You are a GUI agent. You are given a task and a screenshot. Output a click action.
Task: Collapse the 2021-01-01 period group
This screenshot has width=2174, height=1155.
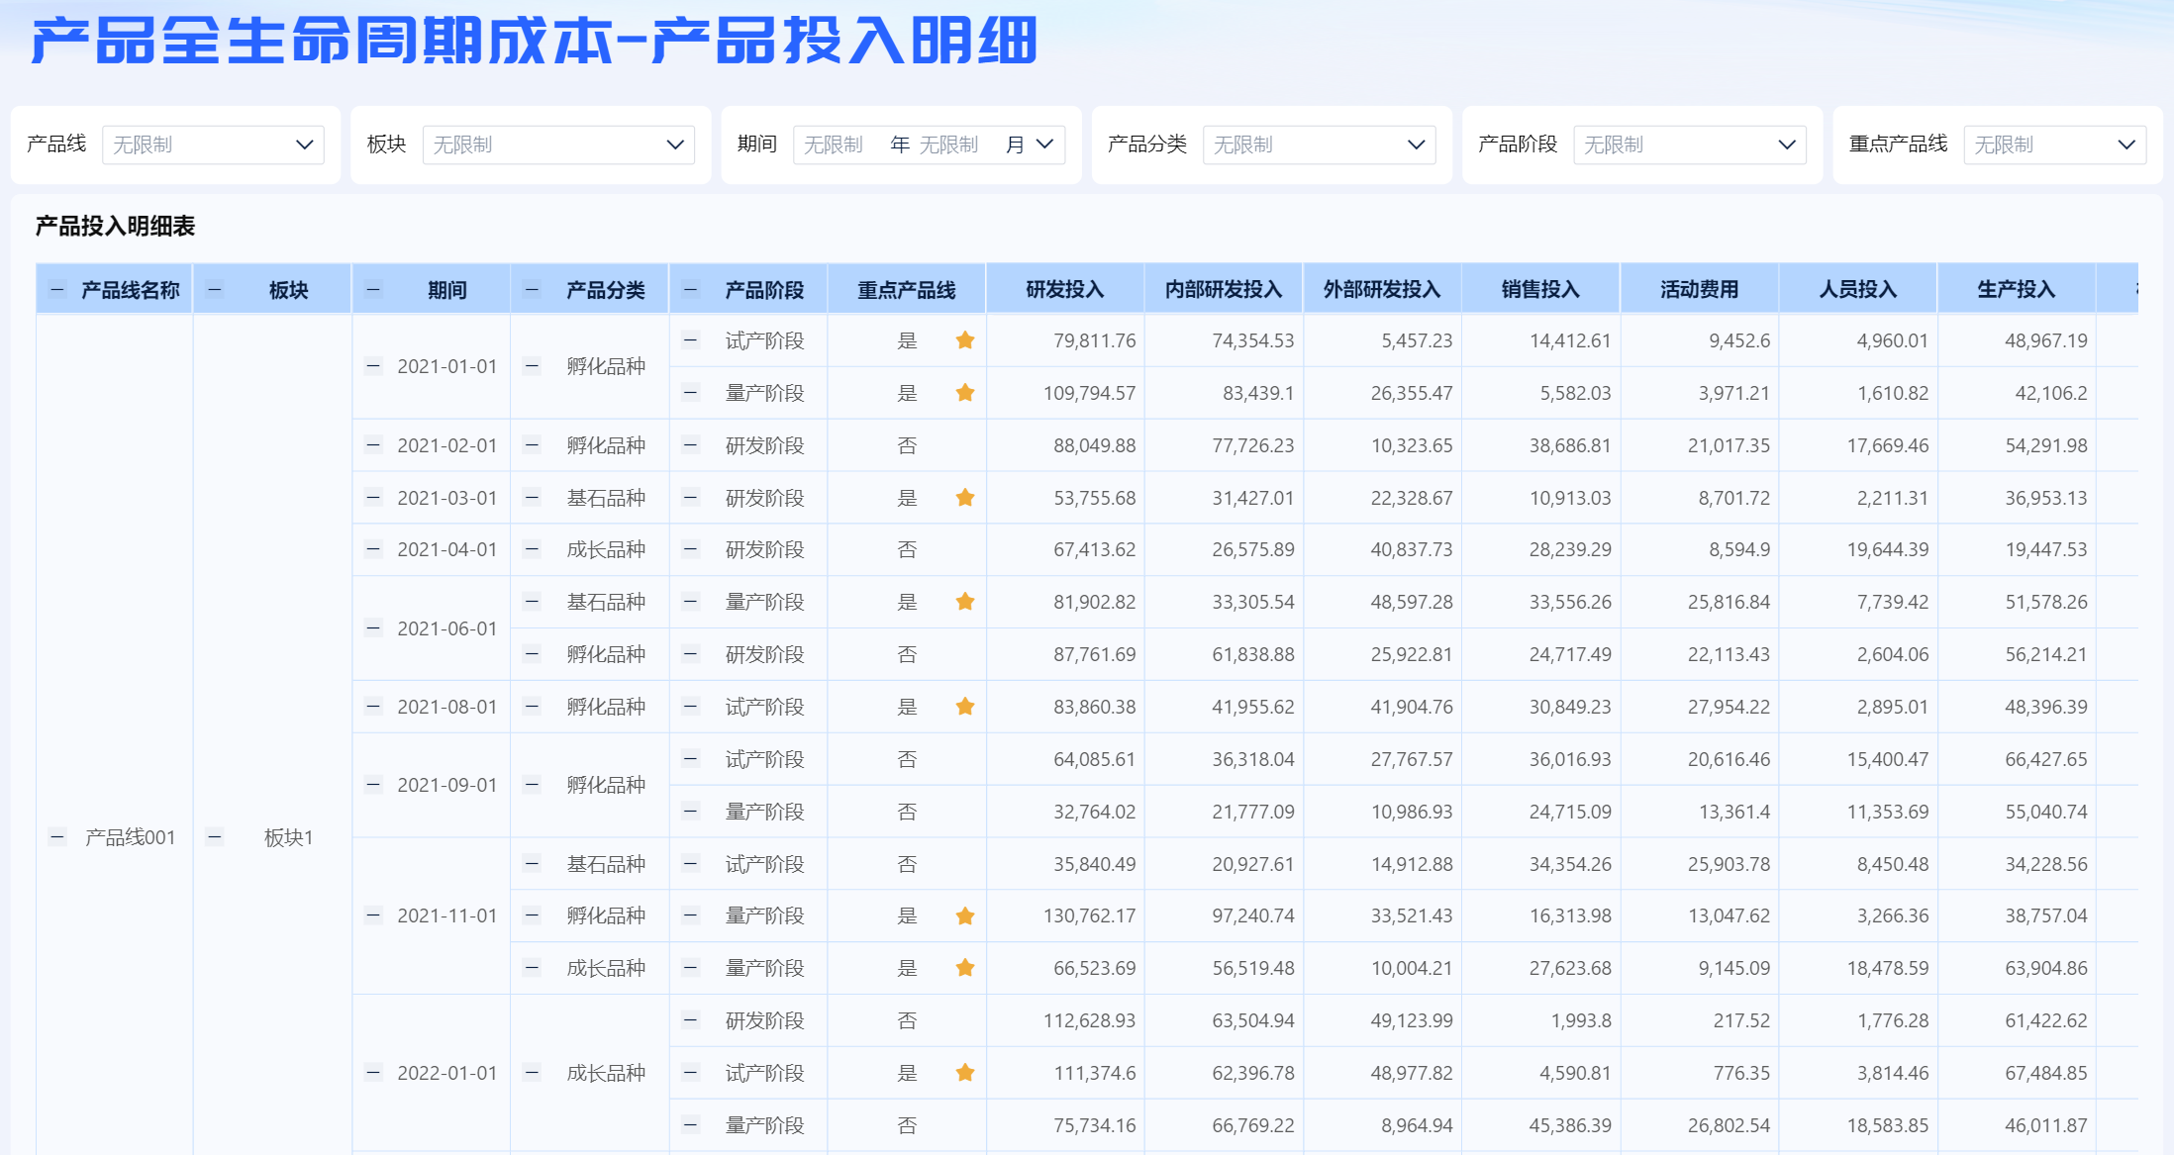point(373,366)
